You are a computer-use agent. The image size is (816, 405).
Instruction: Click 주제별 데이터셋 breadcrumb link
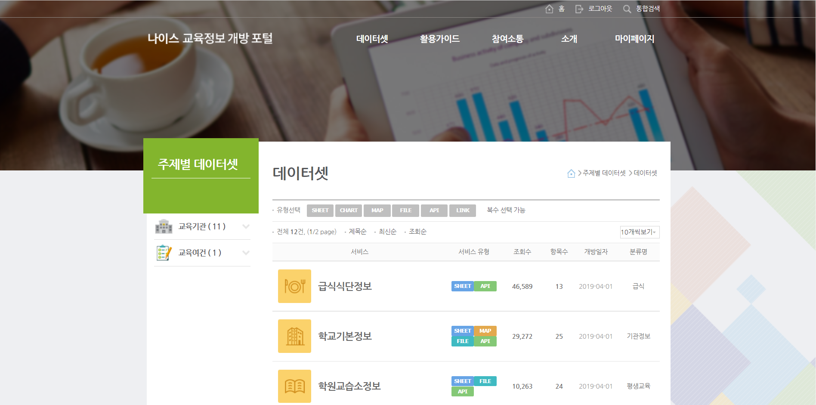[604, 173]
